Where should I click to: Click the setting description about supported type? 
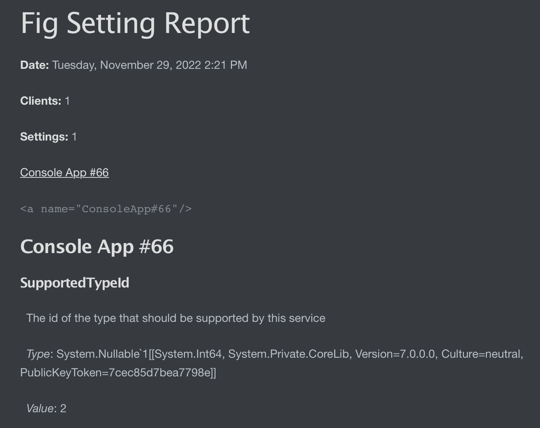(x=176, y=318)
